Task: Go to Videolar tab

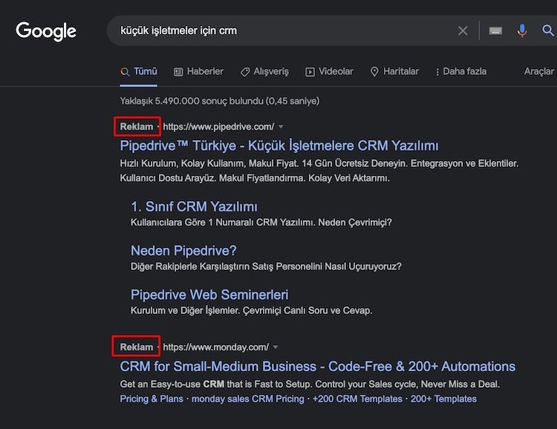Action: click(329, 71)
